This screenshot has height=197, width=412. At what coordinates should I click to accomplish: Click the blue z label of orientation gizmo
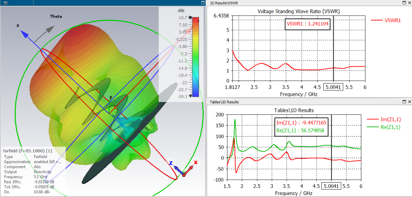click(x=171, y=163)
